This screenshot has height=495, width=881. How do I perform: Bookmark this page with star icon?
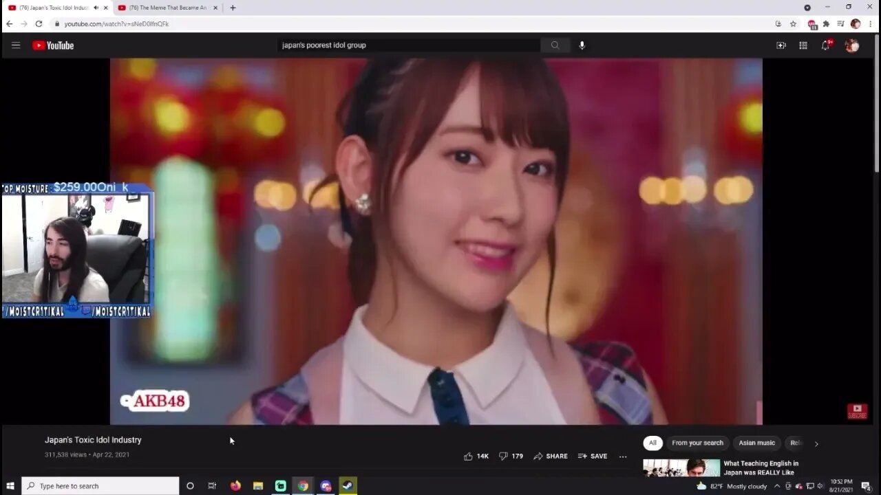[793, 23]
